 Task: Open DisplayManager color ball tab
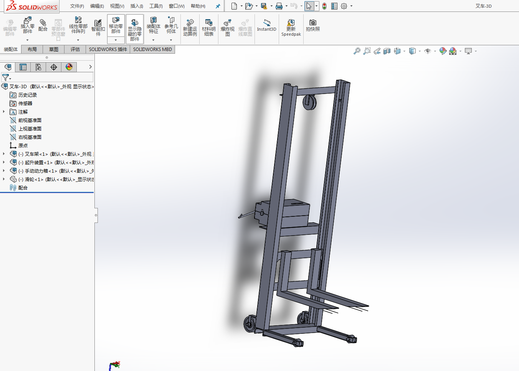pos(69,67)
